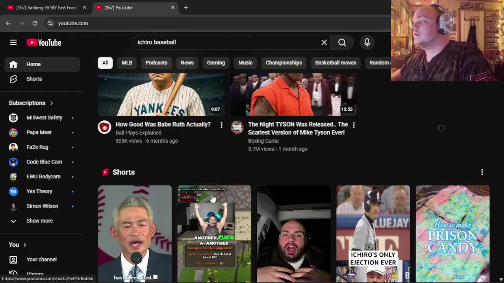504x283 pixels.
Task: Select the Gaming filter chip
Action: click(x=216, y=62)
